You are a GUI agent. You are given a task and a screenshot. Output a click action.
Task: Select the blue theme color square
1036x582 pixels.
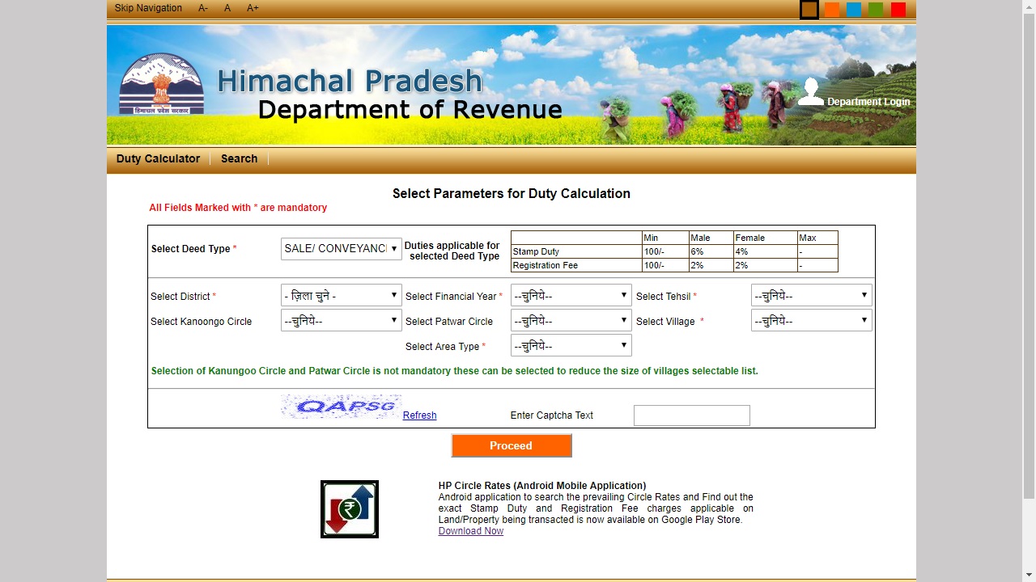[853, 9]
